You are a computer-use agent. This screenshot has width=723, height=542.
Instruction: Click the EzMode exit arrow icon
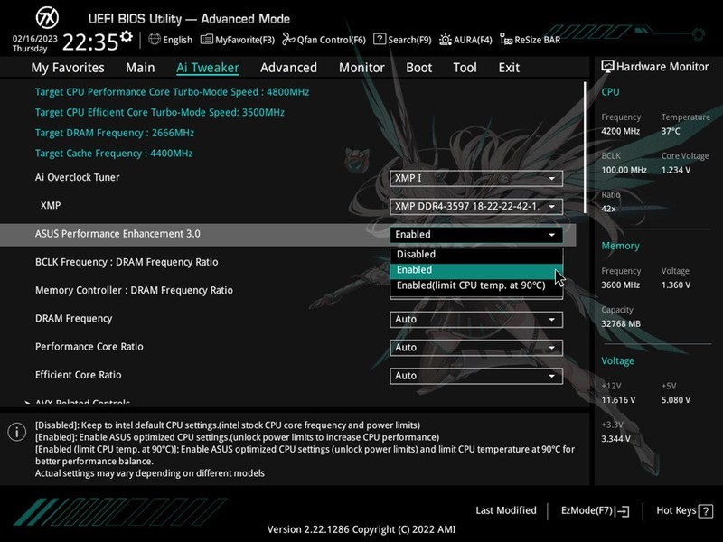622,510
